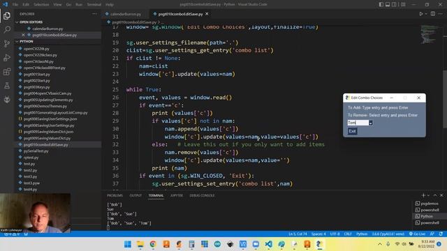Select Python interpreter version in status bar

pos(388,234)
